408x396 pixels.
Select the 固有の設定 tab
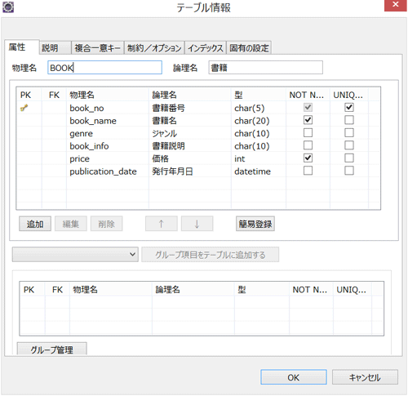pyautogui.click(x=249, y=48)
